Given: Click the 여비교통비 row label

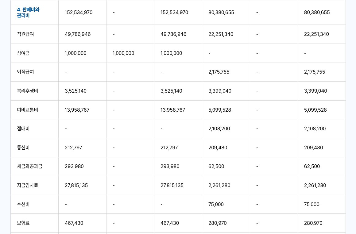Looking at the screenshot, I should coord(28,110).
